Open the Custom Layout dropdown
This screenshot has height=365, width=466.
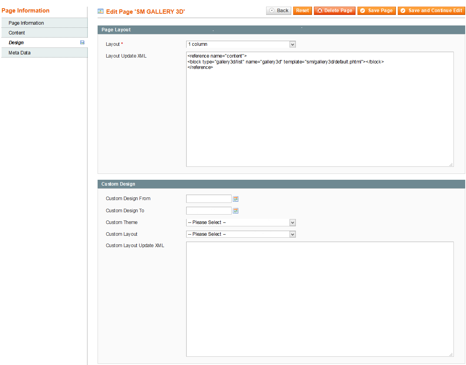click(241, 234)
